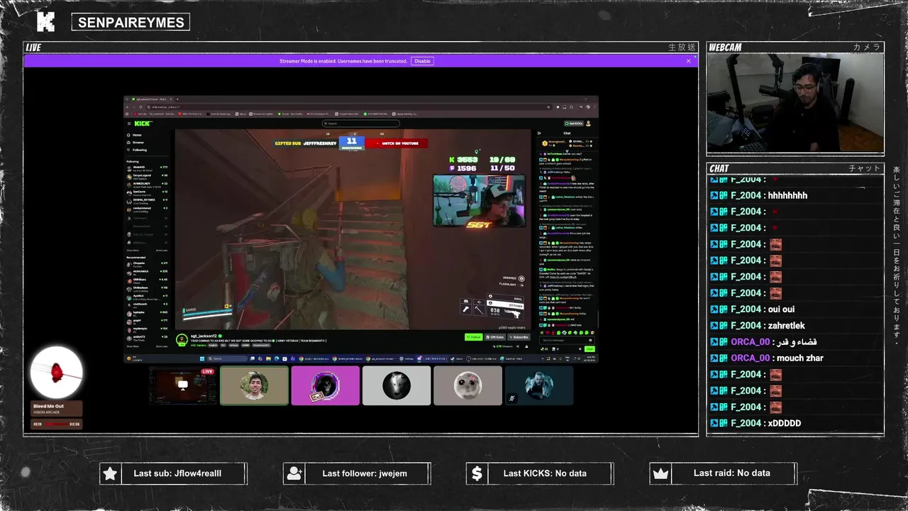Open Following in Kick sidebar
The height and width of the screenshot is (511, 908).
tap(135, 150)
